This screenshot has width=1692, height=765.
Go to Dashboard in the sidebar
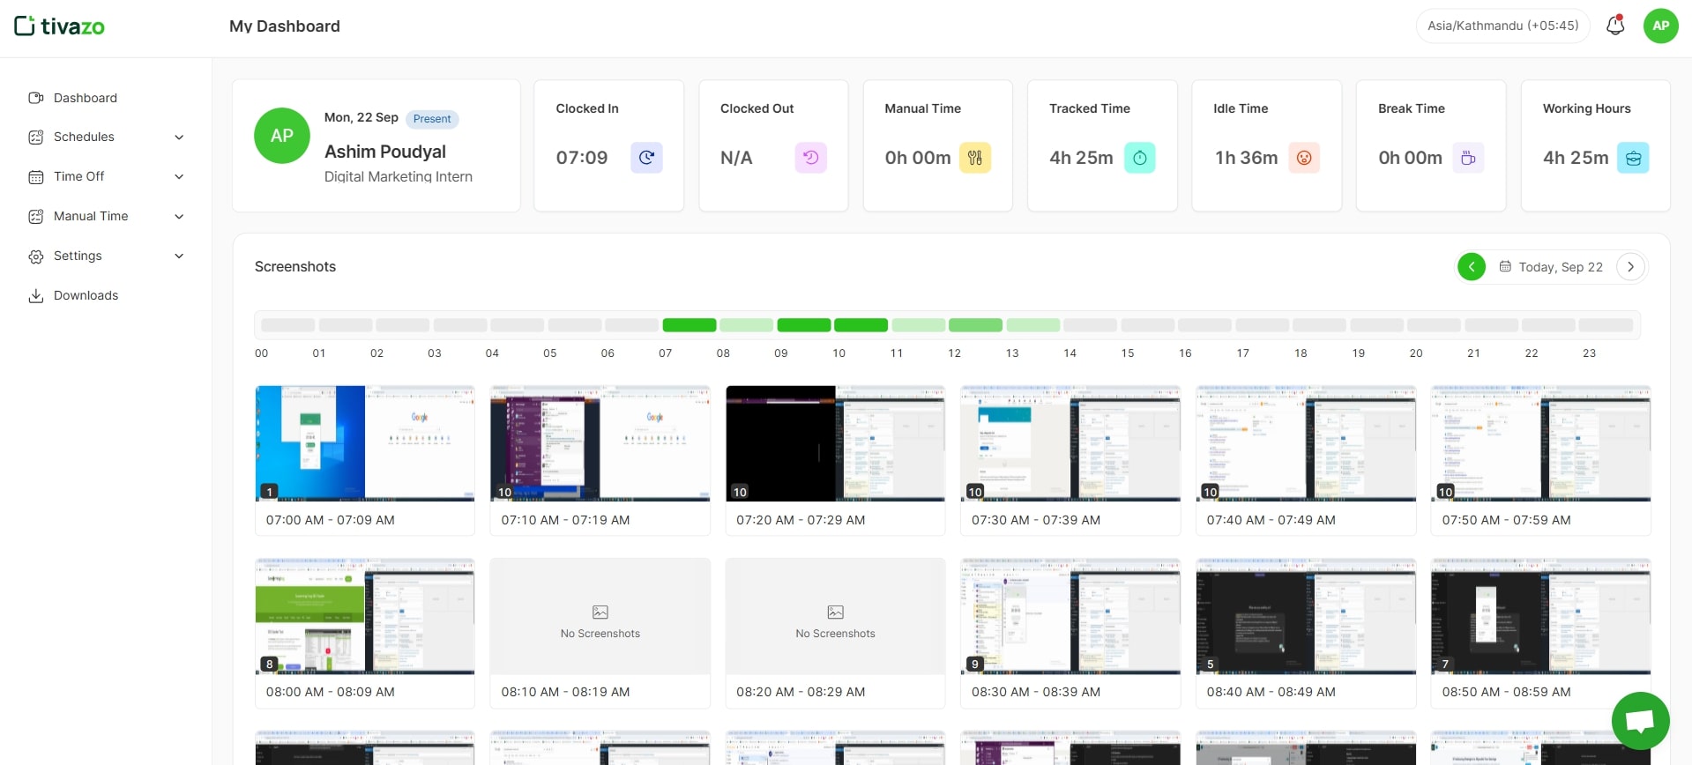85,98
